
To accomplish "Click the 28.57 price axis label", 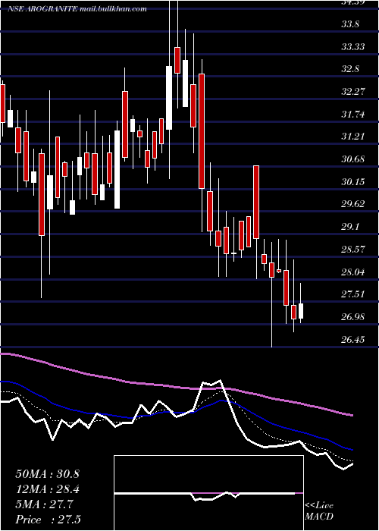I will 353,250.
